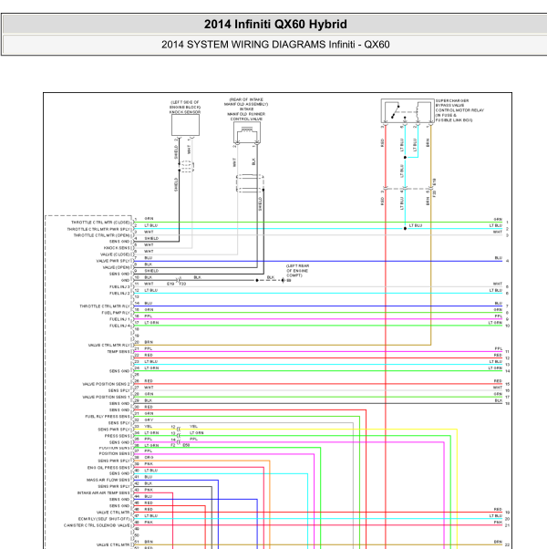Select the intake manifold runner control valve symbol
The image size is (547, 549).
click(247, 132)
